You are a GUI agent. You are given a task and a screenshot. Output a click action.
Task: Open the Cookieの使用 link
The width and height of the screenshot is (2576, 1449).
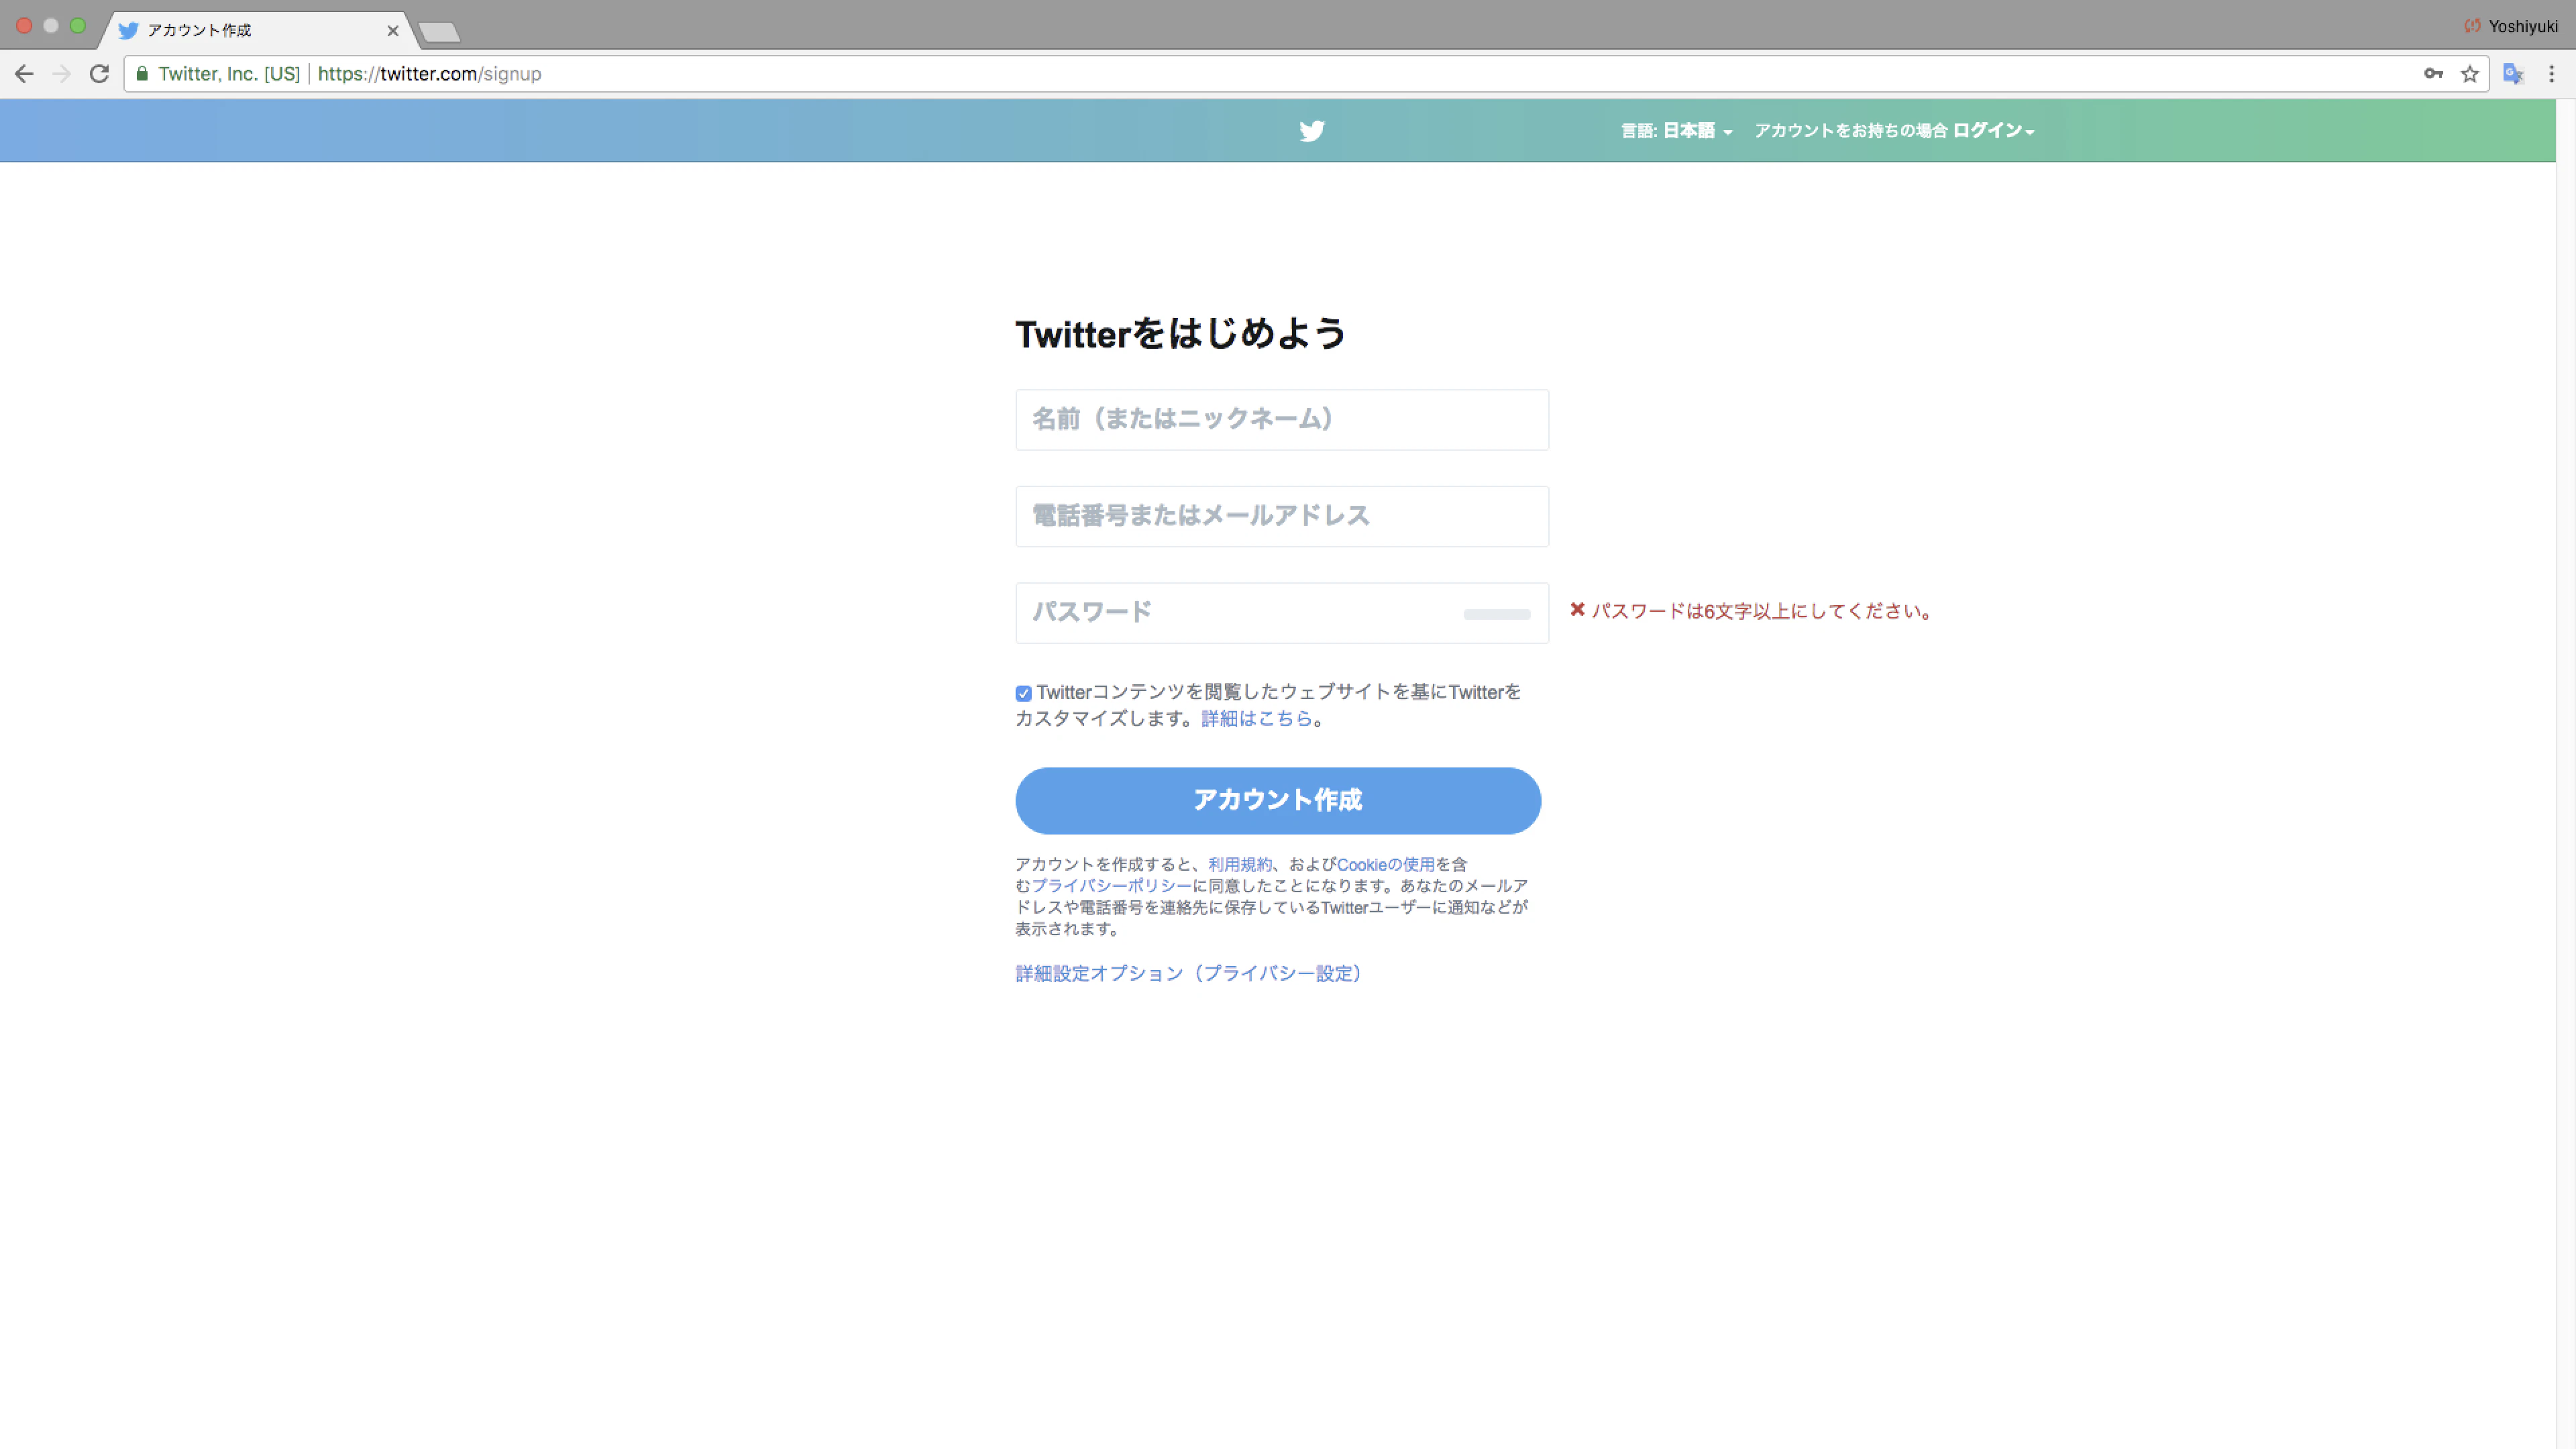pos(1386,864)
